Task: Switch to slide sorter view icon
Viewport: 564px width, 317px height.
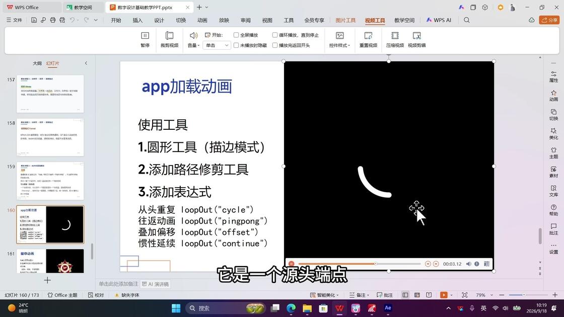Action: click(417, 295)
